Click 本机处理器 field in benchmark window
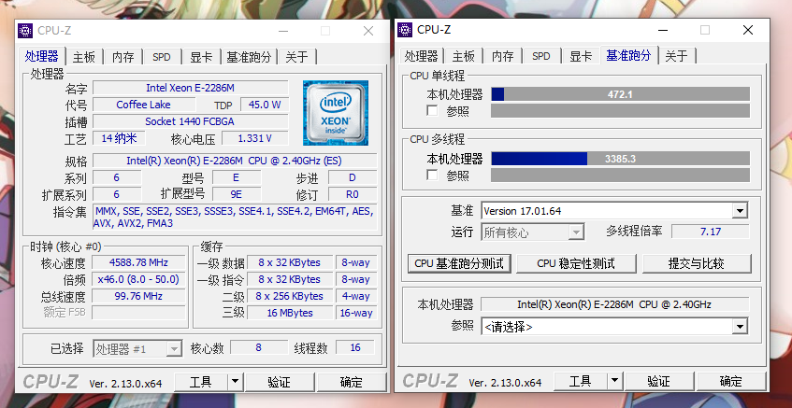 (x=614, y=304)
